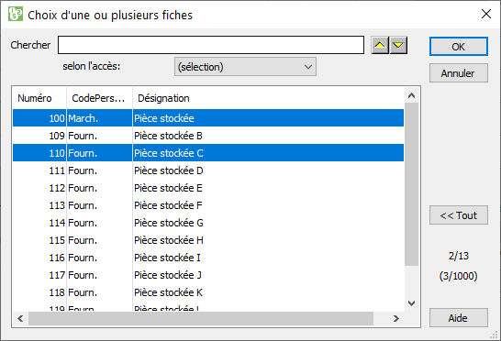Confirm selection with the OK button
This screenshot has width=501, height=341.
click(459, 47)
